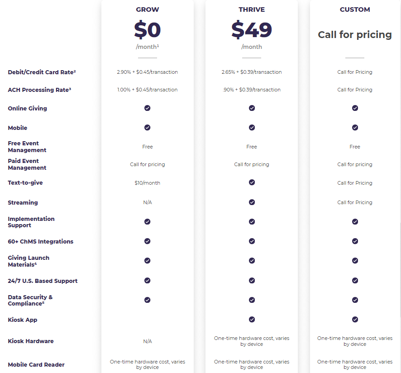Click 60+ ChMS Integrations checkmark under Grow
The image size is (401, 373).
point(147,241)
